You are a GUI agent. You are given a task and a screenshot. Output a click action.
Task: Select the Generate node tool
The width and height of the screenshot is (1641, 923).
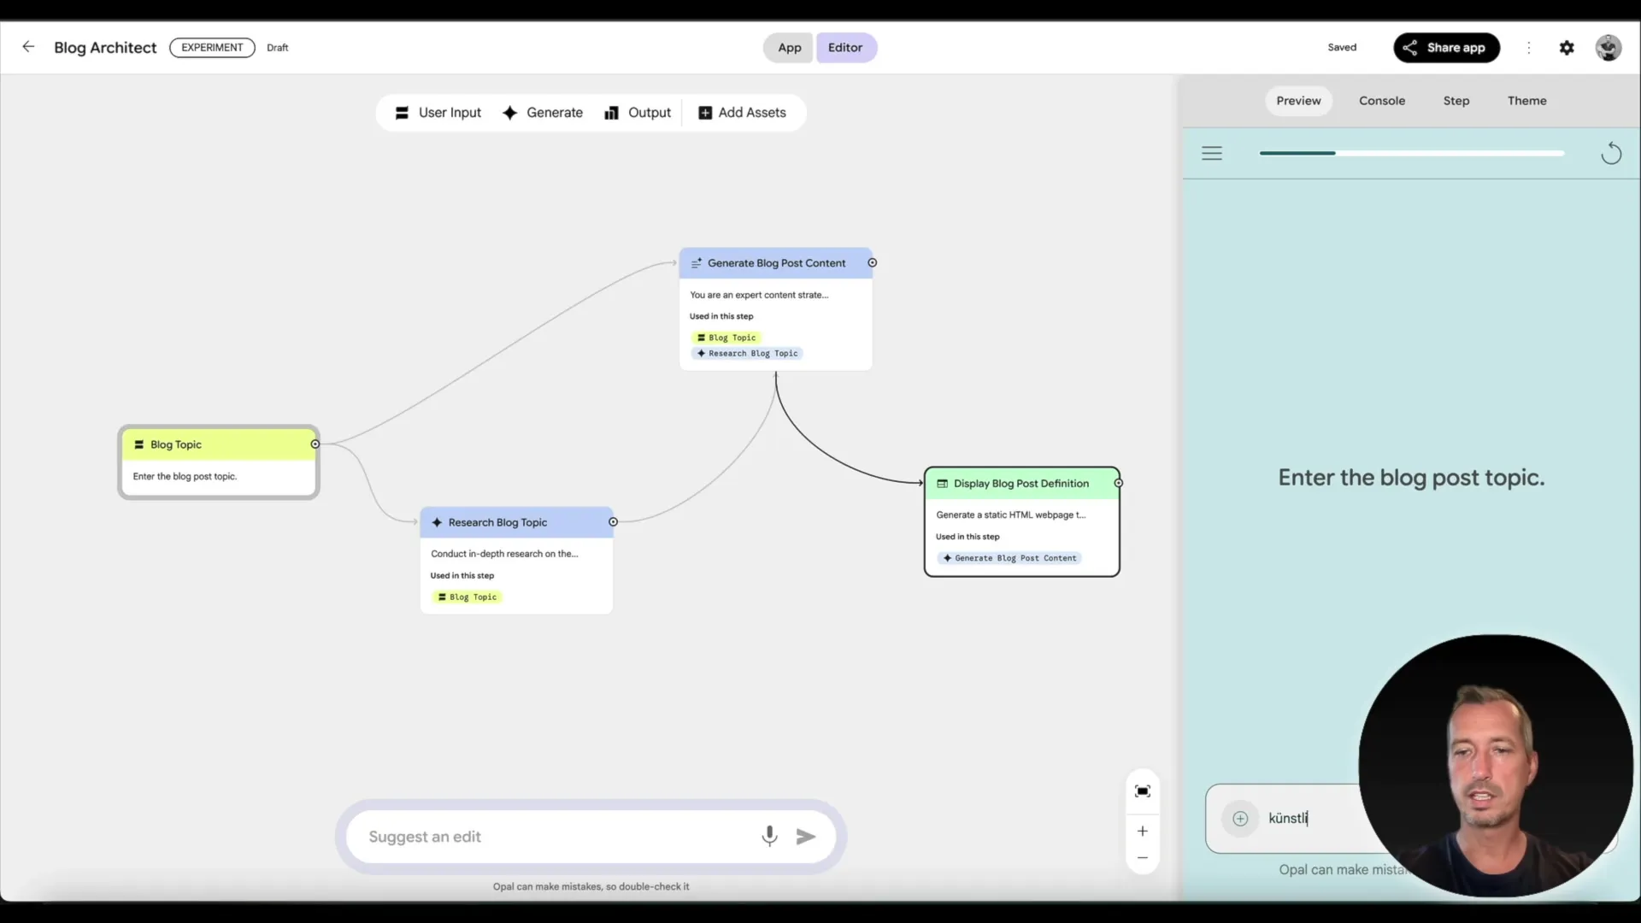543,112
